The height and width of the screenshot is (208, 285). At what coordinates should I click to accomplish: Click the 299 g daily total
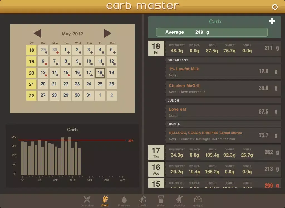click(x=272, y=185)
